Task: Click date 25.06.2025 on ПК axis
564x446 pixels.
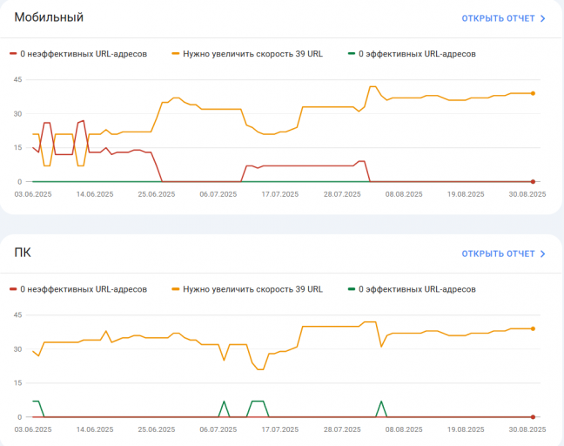Action: [x=157, y=429]
